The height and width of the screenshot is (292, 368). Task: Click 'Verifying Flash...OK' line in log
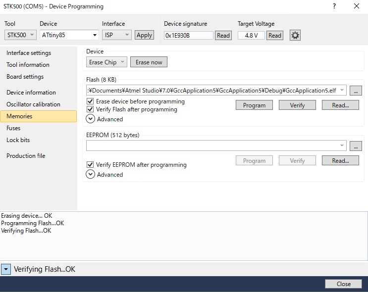point(26,231)
